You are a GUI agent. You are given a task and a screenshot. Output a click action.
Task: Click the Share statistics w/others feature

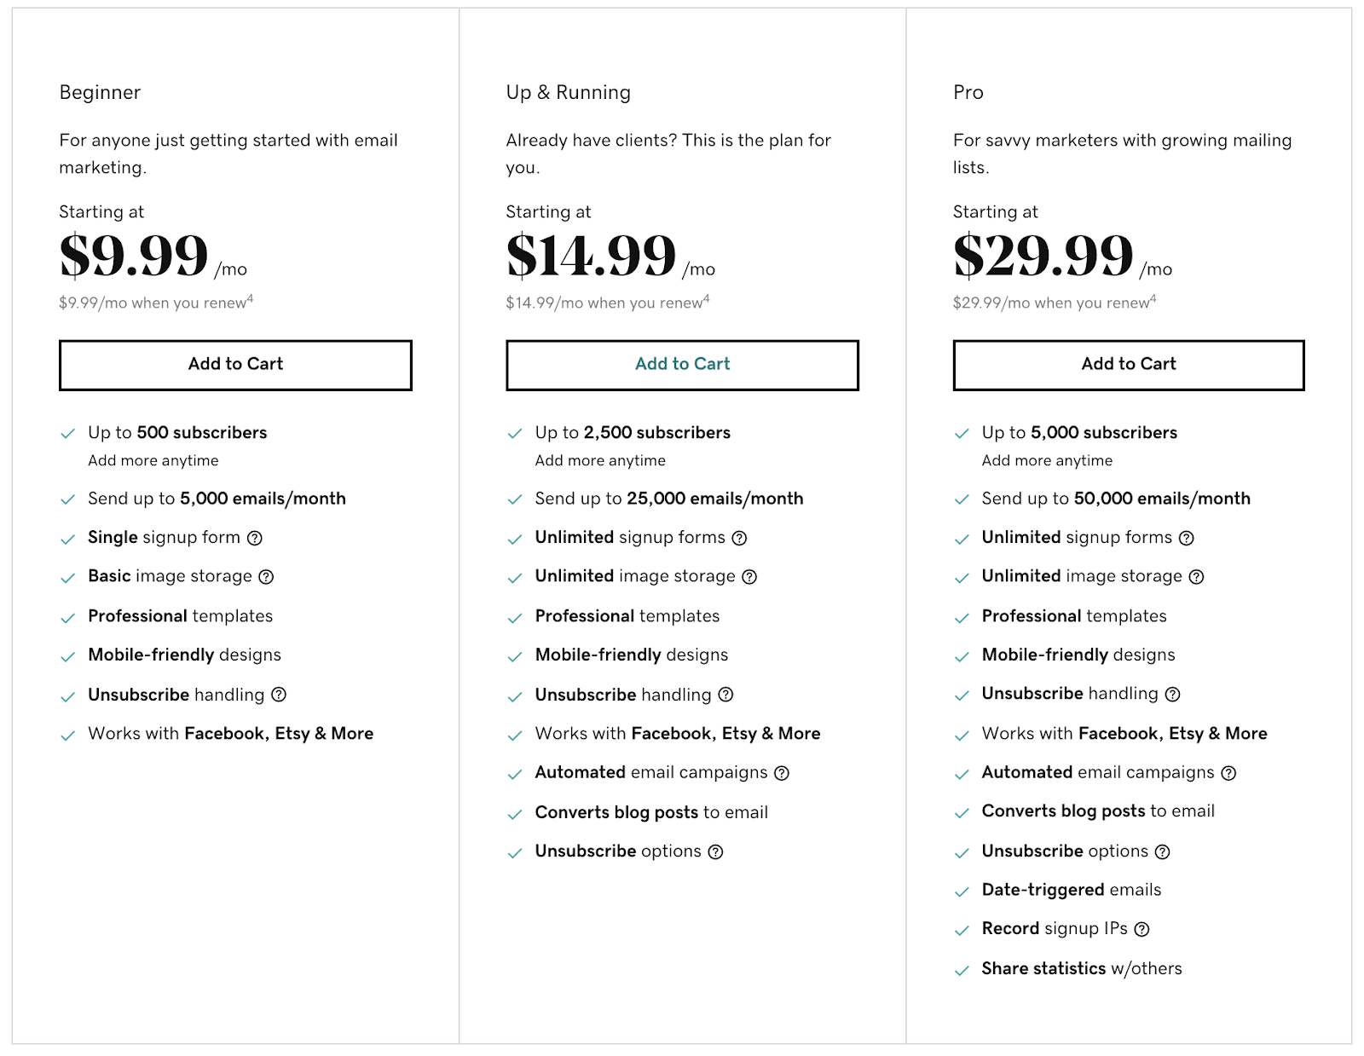pos(1082,969)
